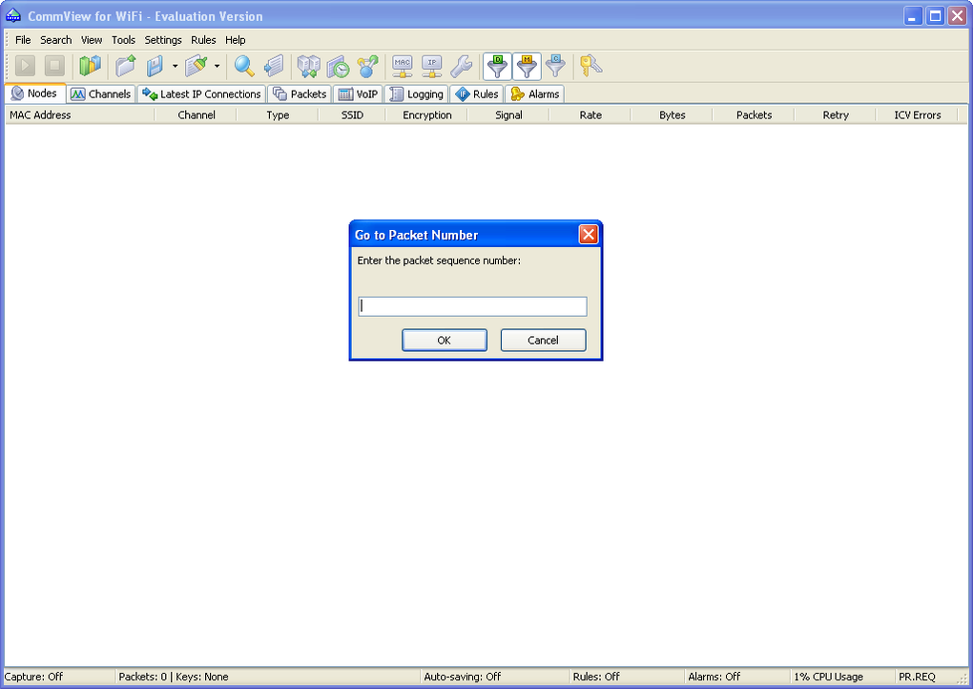This screenshot has height=689, width=973.
Task: Sort by Retry column header
Action: tap(836, 115)
